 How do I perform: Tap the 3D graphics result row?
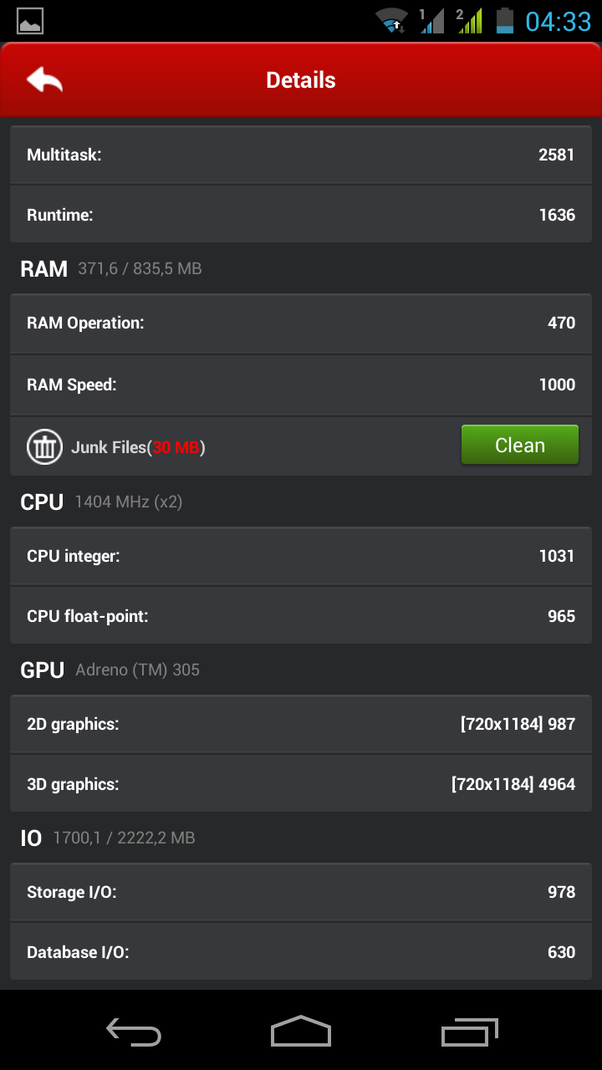(x=301, y=784)
